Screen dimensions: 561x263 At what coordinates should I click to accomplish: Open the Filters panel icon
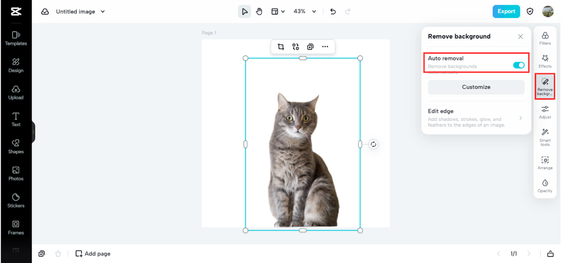(x=545, y=36)
